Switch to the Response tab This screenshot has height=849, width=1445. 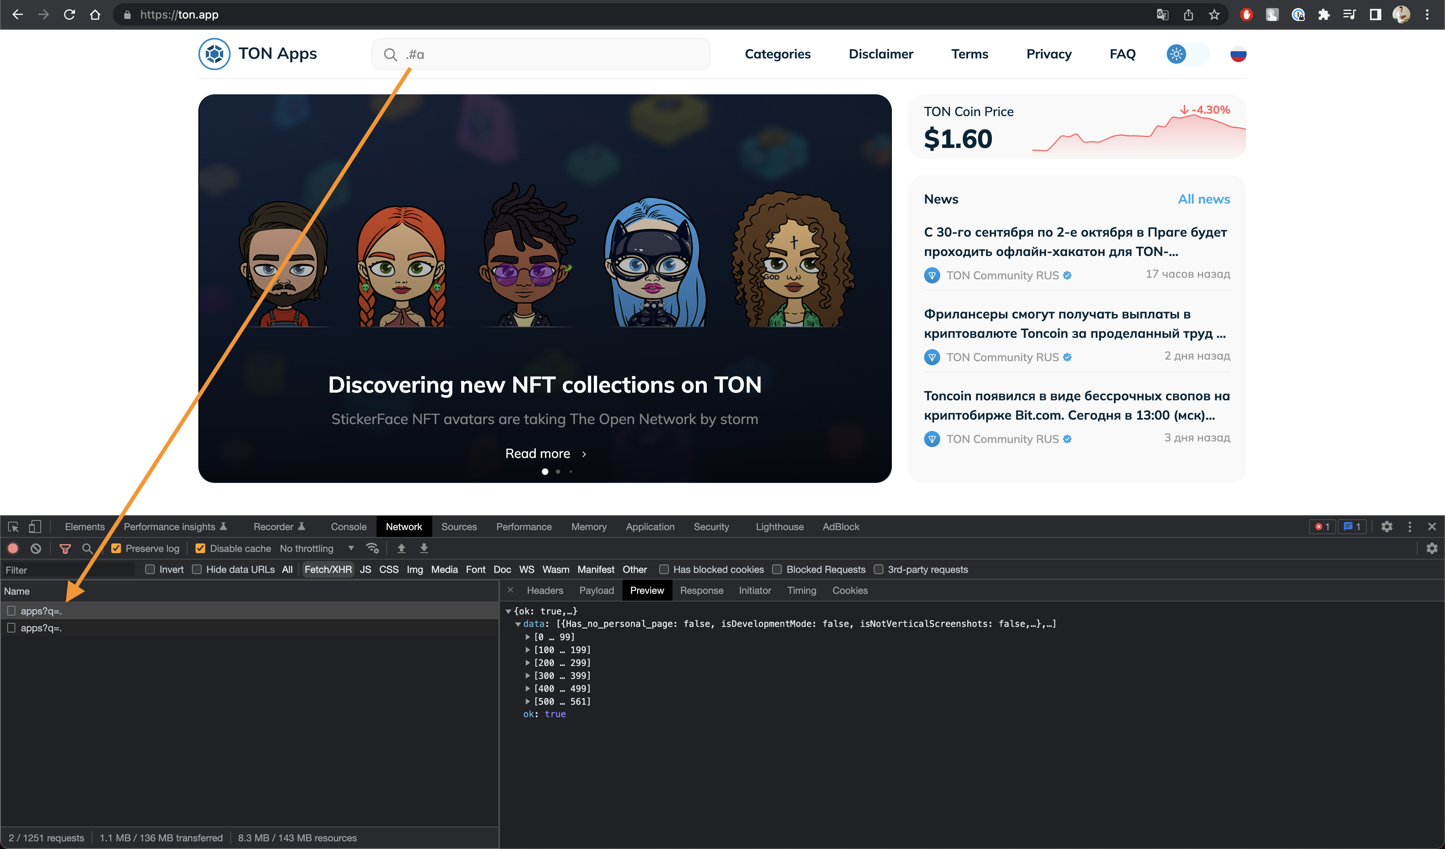click(701, 591)
